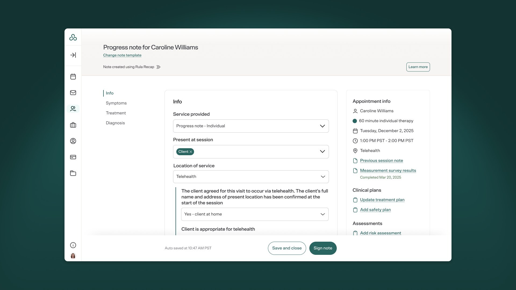Open user avatar profile menu
The width and height of the screenshot is (516, 290).
pos(73,256)
